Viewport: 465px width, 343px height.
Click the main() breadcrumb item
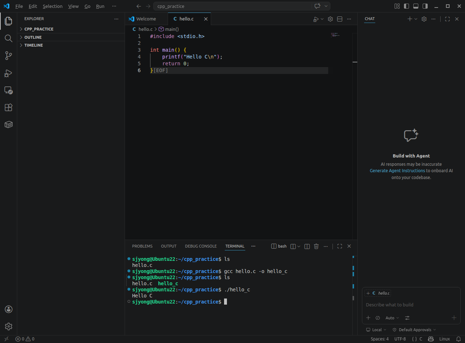(169, 29)
